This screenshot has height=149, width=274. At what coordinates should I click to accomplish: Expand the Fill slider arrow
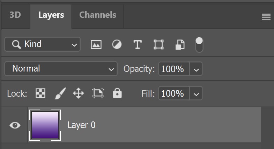click(x=196, y=94)
